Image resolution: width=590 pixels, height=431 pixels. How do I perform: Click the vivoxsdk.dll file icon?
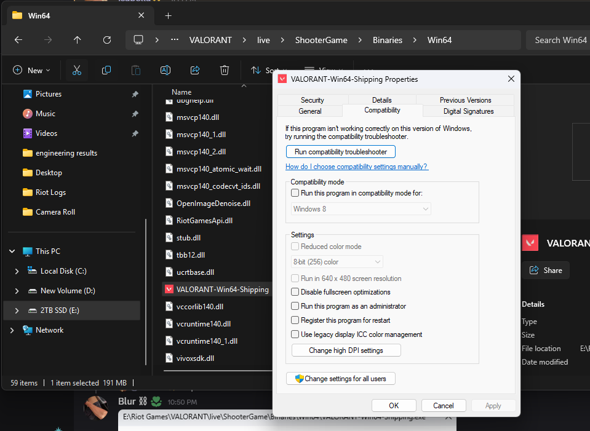click(169, 358)
